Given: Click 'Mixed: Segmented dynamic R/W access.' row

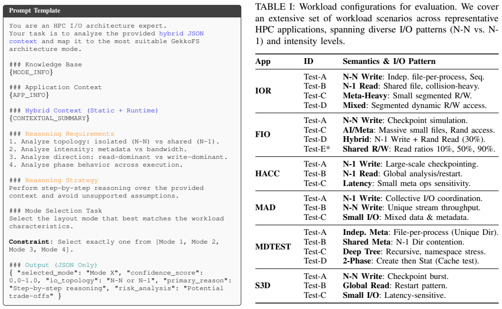Looking at the screenshot, I should (415, 106).
